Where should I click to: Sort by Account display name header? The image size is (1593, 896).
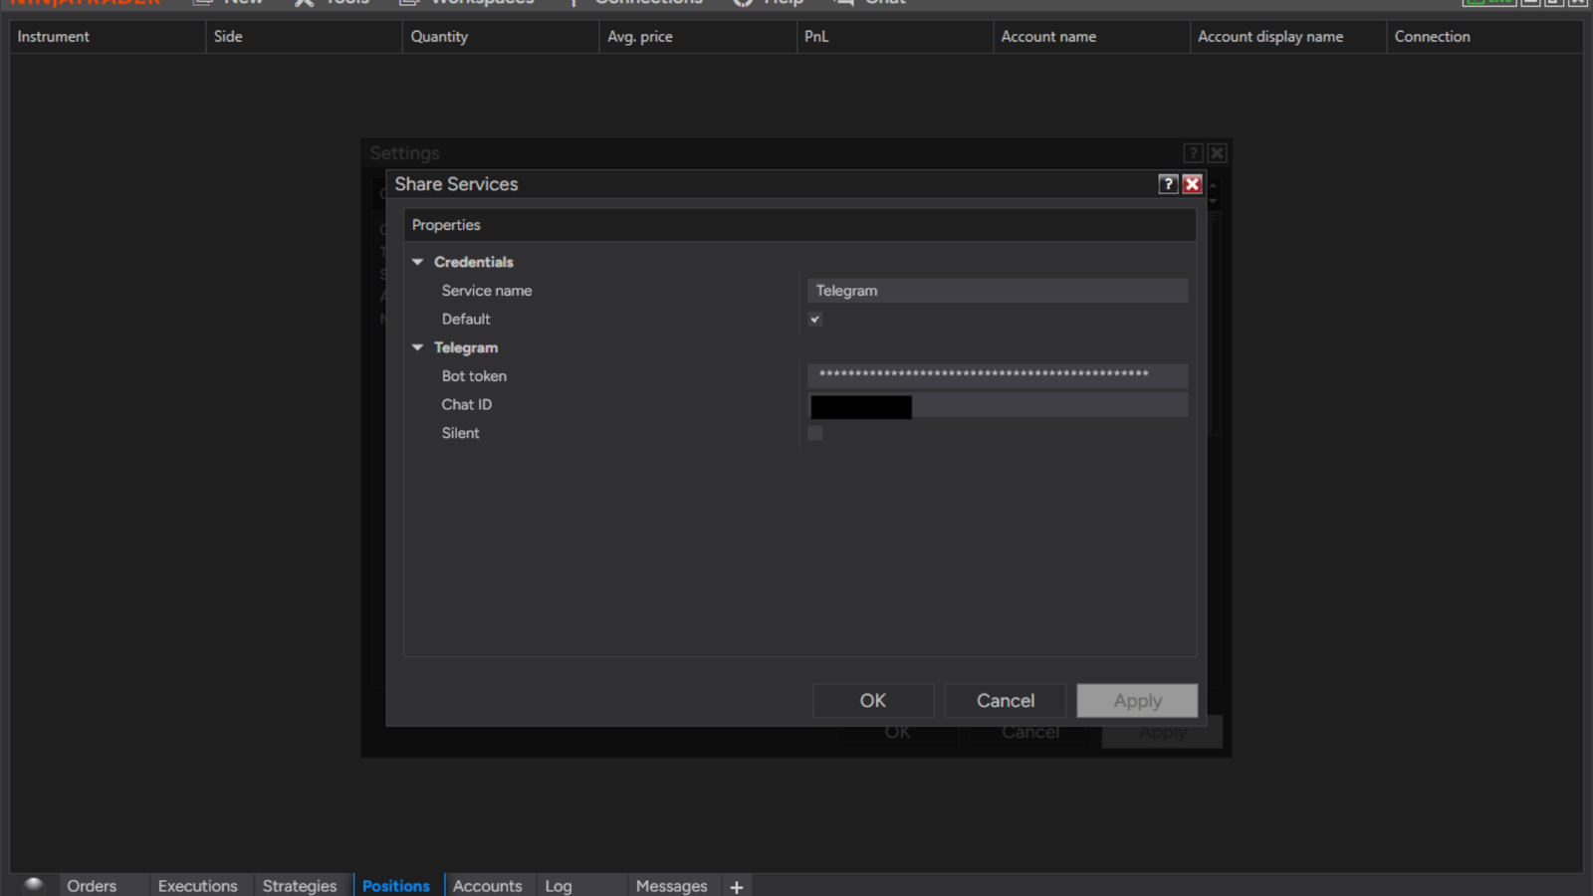point(1288,37)
